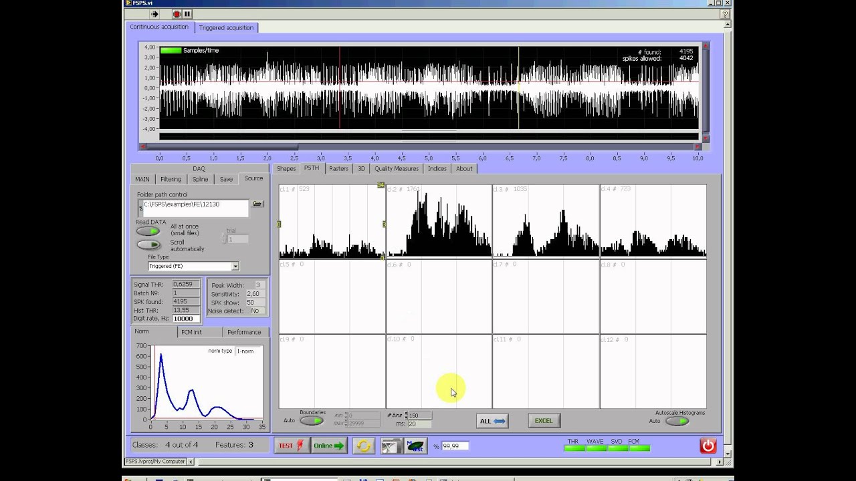Click the TEST button with lightning bolt
This screenshot has height=481, width=856.
coord(291,446)
